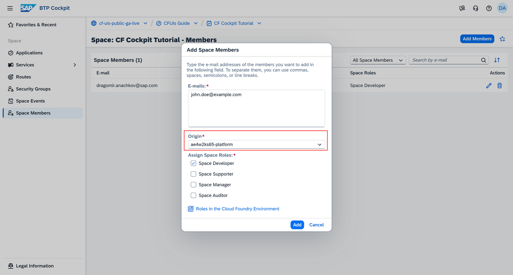Check the Space Manager checkbox
The height and width of the screenshot is (275, 513).
click(x=193, y=185)
